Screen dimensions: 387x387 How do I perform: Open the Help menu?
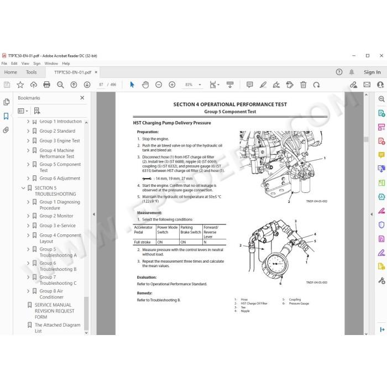[66, 64]
